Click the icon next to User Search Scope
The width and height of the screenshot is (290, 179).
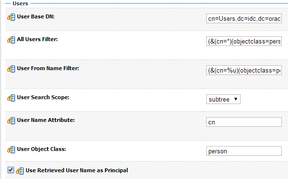click(11, 98)
